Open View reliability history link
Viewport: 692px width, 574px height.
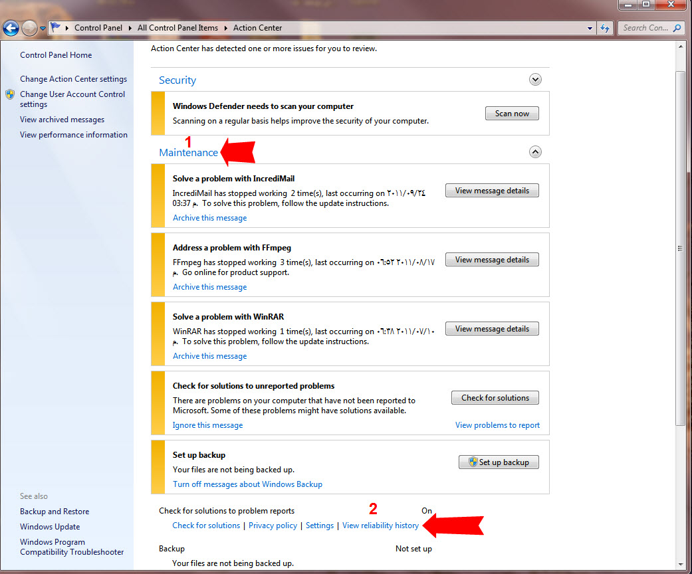[x=380, y=526]
